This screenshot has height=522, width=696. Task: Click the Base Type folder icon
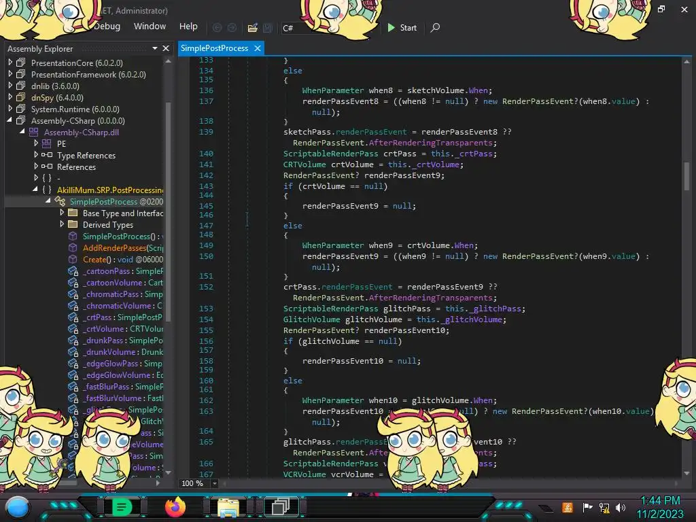[73, 213]
